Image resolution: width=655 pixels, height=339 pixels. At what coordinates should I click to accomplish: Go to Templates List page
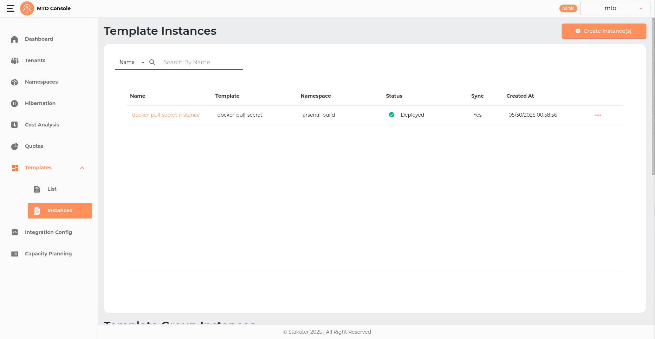click(x=52, y=189)
